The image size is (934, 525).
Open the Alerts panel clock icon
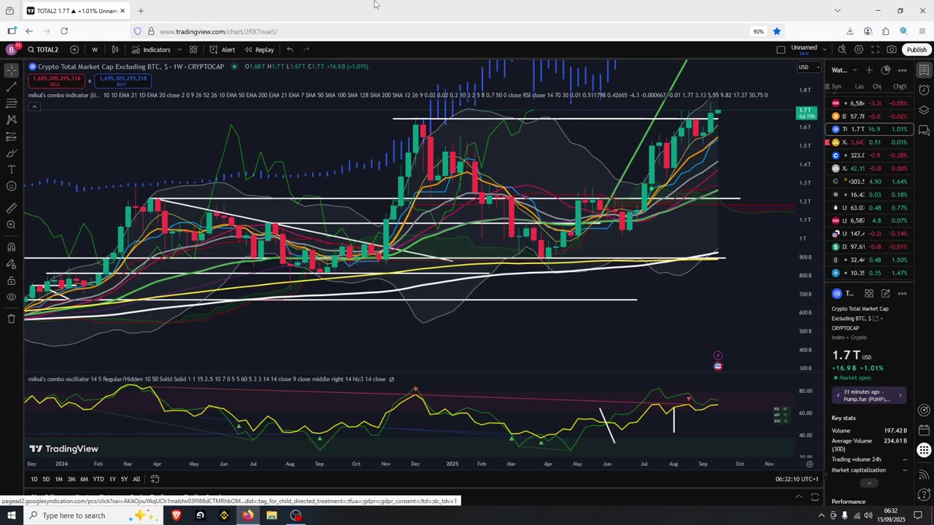pos(924,90)
